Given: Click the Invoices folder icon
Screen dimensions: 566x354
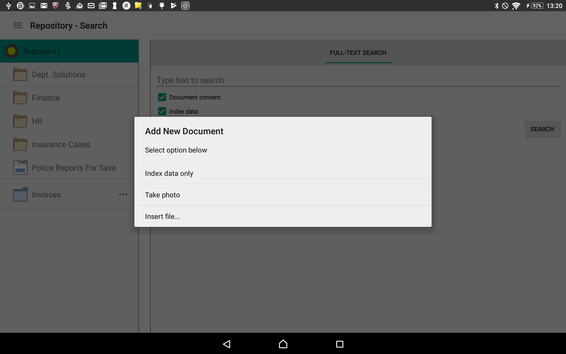Looking at the screenshot, I should pyautogui.click(x=19, y=194).
